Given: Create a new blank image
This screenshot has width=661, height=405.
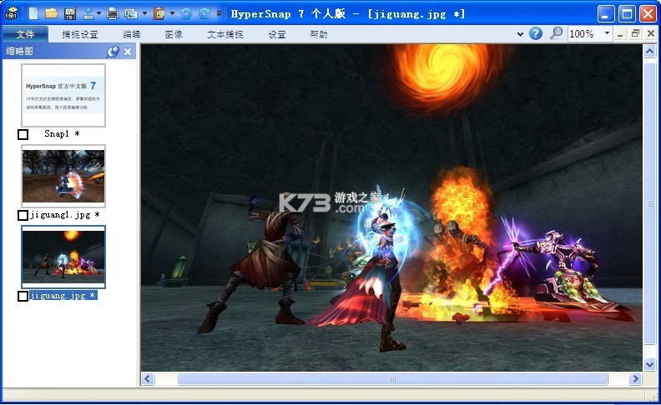Looking at the screenshot, I should [33, 13].
